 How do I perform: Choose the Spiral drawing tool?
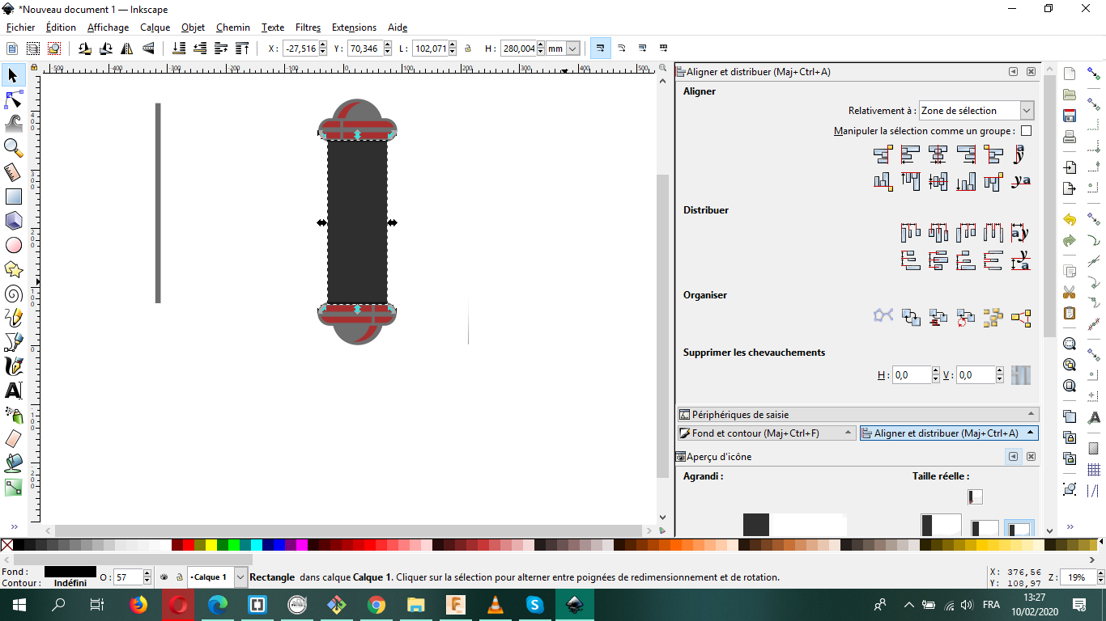pos(14,294)
